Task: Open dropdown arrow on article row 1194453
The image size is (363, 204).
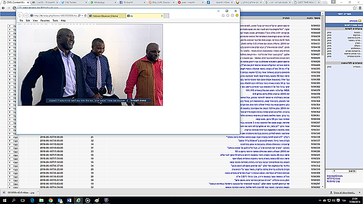Action: coord(9,29)
